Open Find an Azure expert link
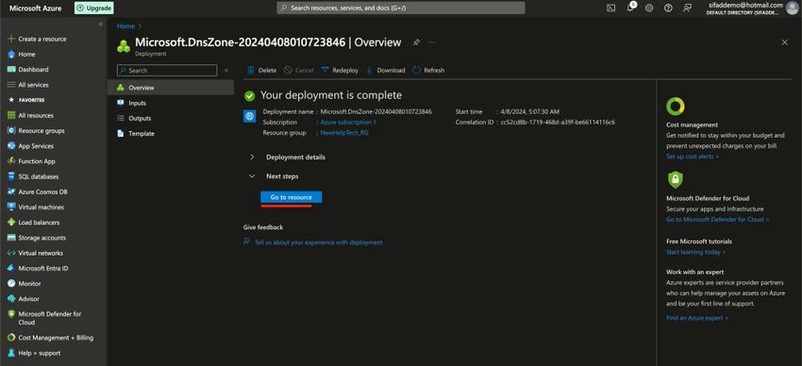 [696, 318]
